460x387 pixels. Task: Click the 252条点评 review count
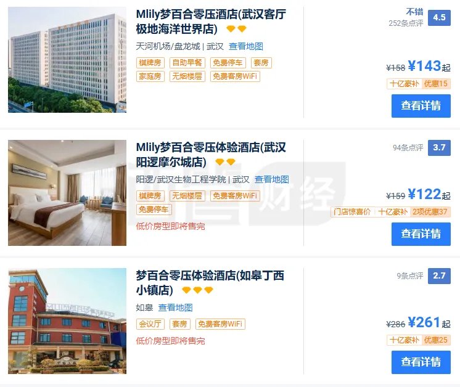tap(406, 23)
